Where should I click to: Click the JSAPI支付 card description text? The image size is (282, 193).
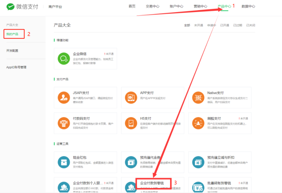pyautogui.click(x=93, y=100)
